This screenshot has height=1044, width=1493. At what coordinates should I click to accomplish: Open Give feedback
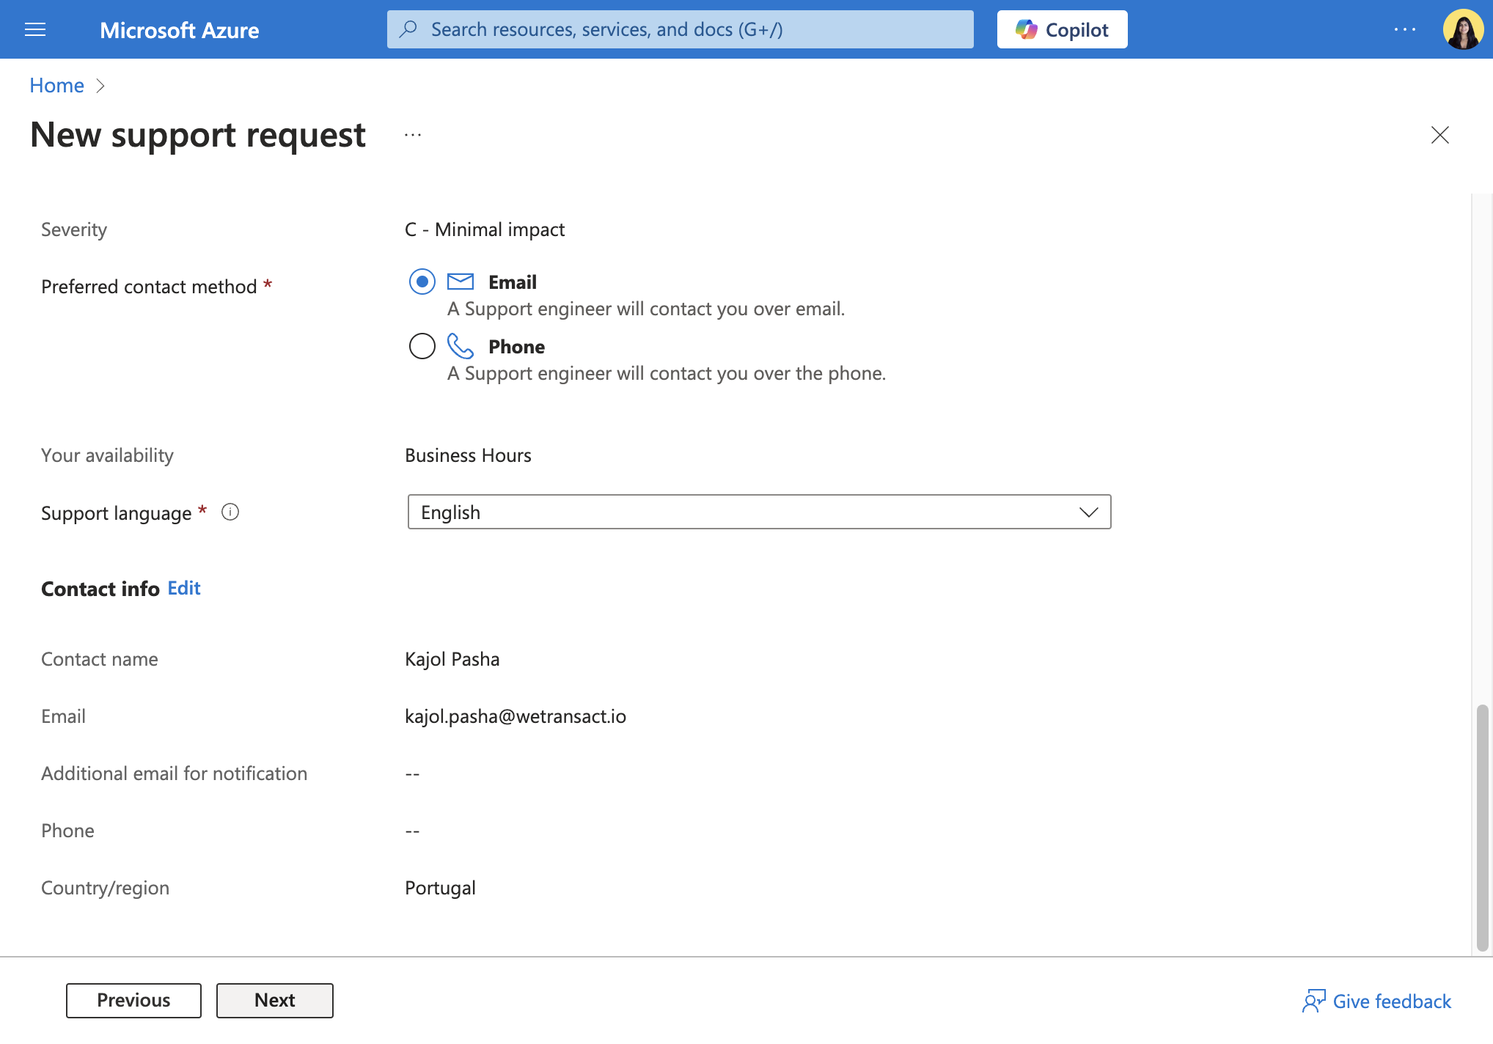point(1376,1001)
